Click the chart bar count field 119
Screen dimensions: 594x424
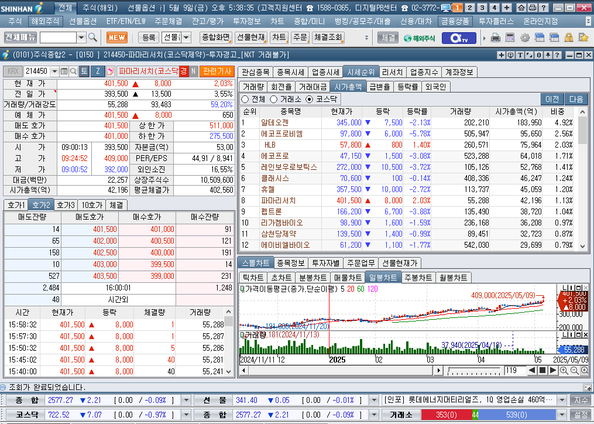pos(515,370)
